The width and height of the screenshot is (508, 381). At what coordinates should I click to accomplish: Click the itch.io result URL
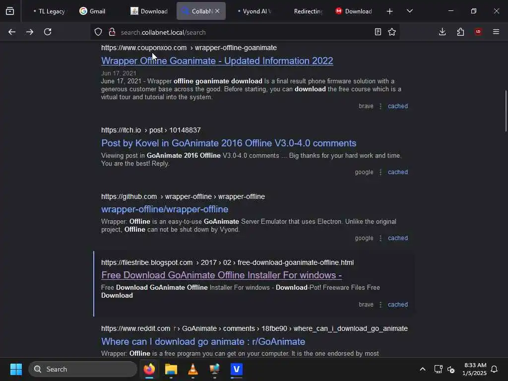pos(151,130)
